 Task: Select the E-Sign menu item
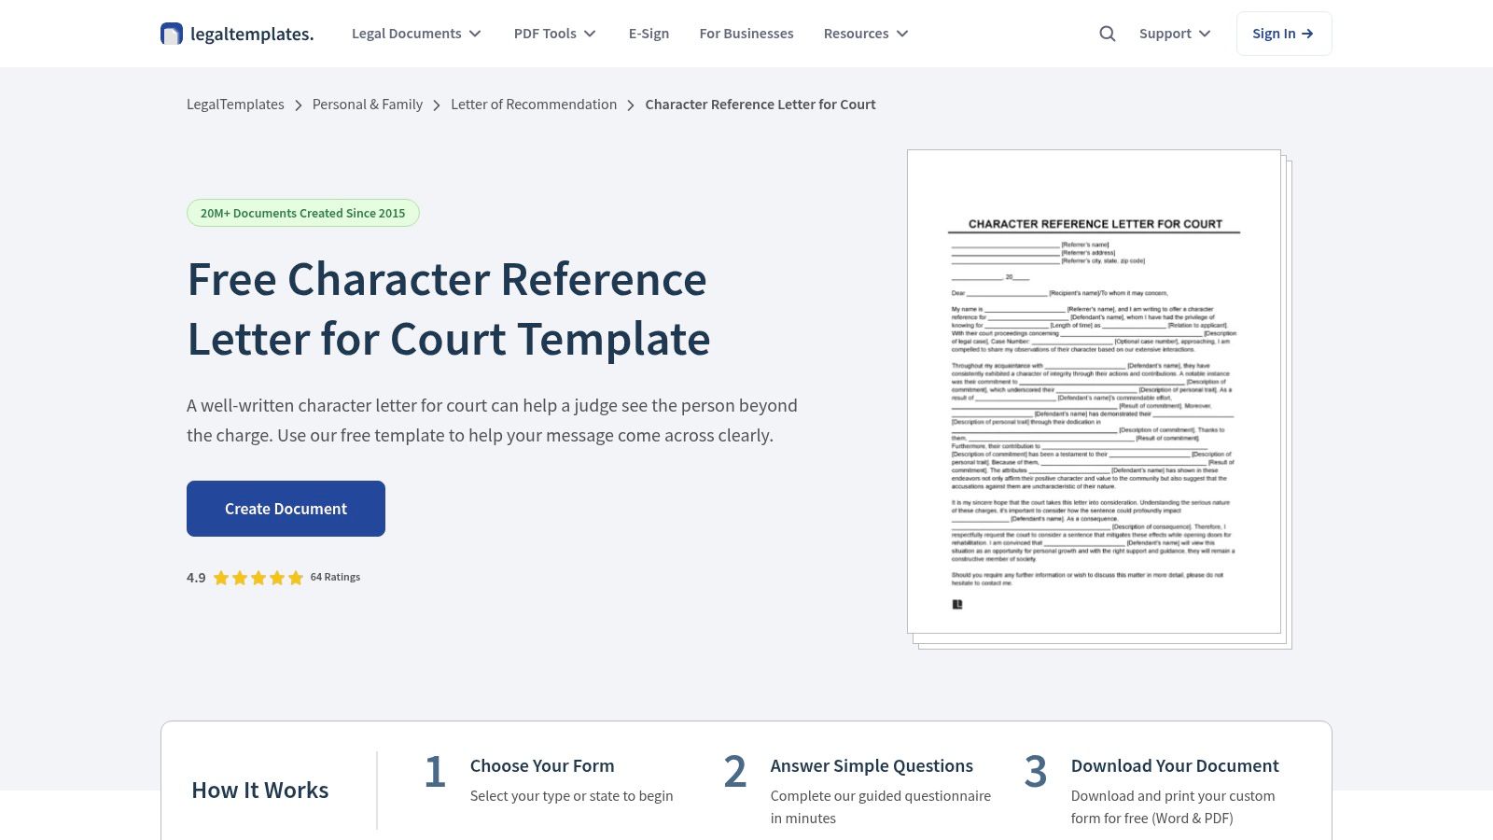pyautogui.click(x=649, y=33)
